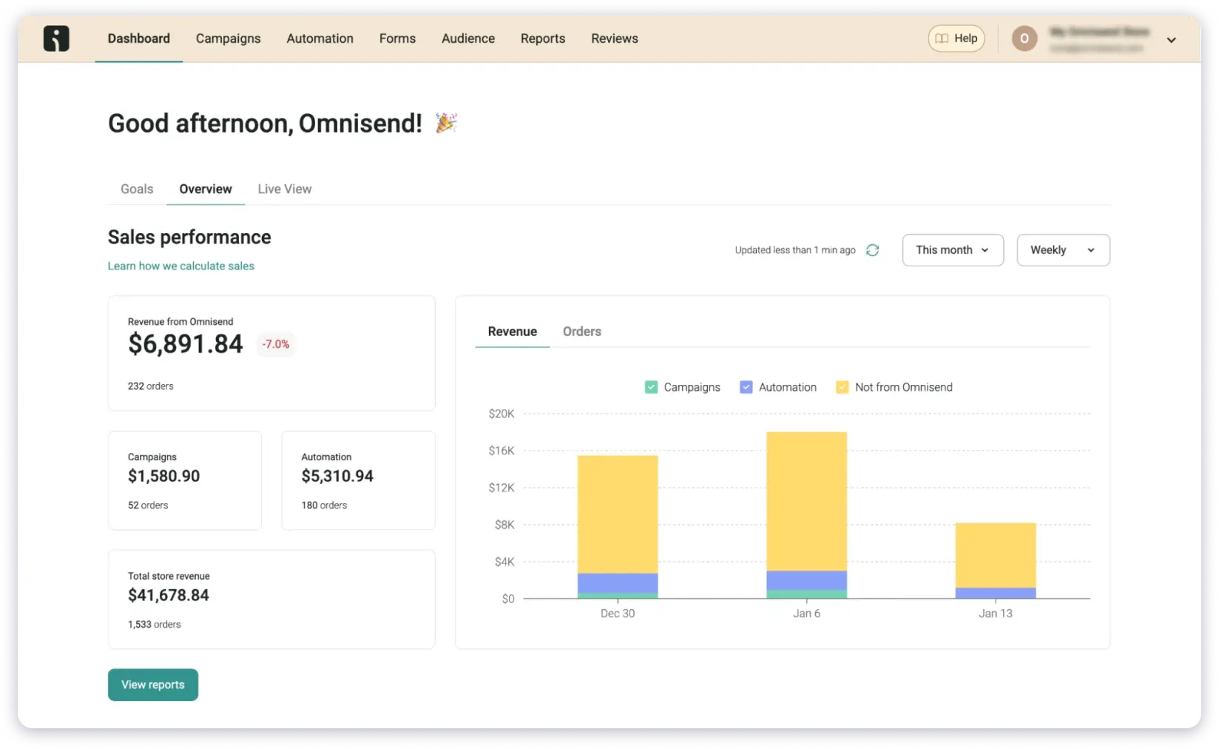This screenshot has width=1219, height=749.
Task: Click the Omnisend logo icon
Action: coord(56,38)
